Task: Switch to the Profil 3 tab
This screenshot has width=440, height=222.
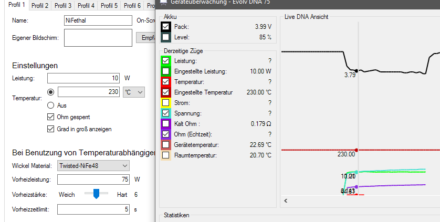Action: tap(64, 6)
